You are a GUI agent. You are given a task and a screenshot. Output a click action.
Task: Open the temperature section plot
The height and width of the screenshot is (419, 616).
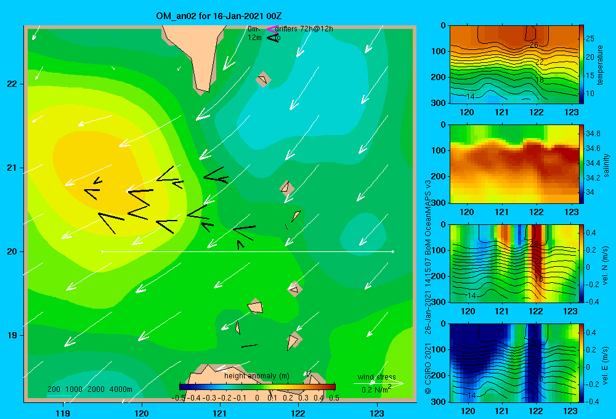click(514, 65)
